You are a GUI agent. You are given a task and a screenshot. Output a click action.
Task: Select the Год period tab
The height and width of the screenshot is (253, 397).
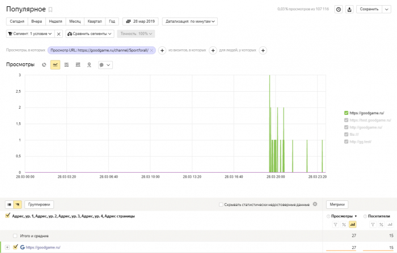112,22
